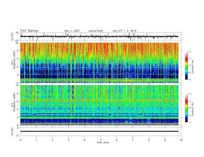Click the ch.1 "Frequency (kHz)" axis label
This screenshot has width=204, height=157.
click(x=14, y=60)
